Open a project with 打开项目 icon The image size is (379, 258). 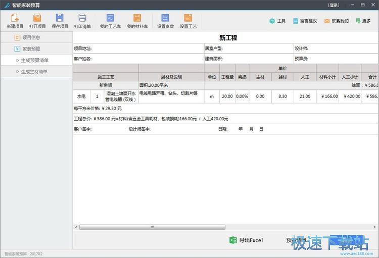point(37,21)
